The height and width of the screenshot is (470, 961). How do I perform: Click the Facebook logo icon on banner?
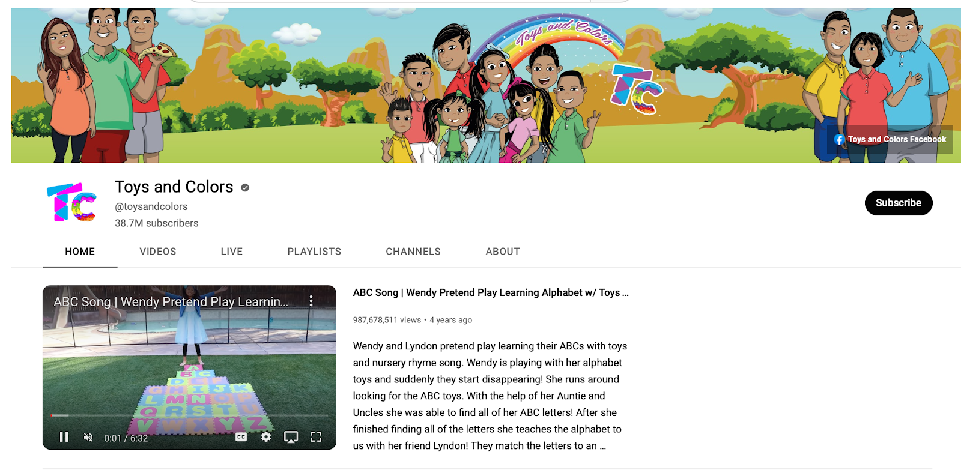[x=840, y=140]
